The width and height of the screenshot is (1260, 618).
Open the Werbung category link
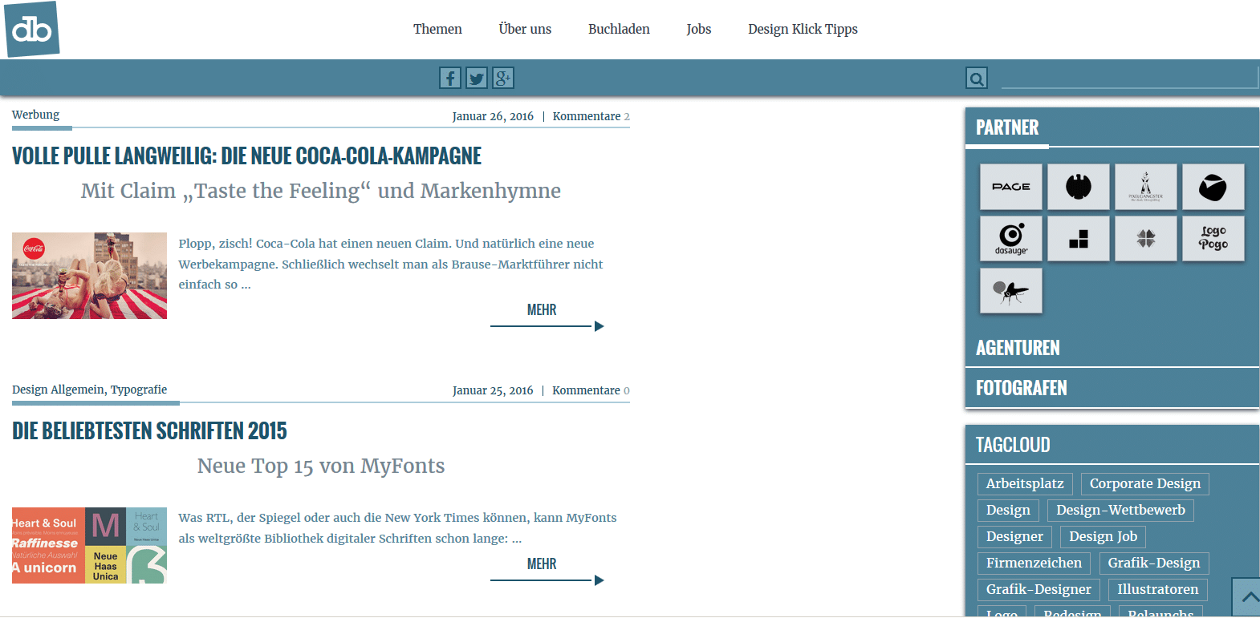[x=35, y=115]
